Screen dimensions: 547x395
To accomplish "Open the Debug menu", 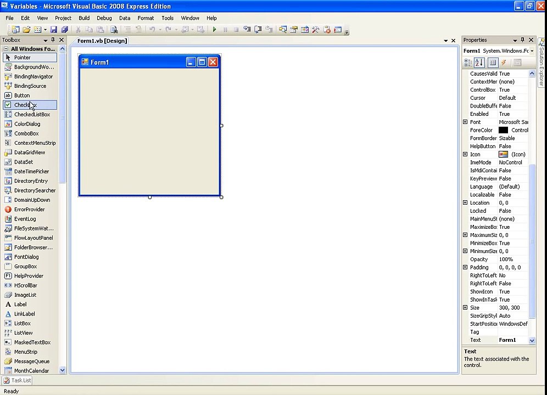I will click(104, 18).
